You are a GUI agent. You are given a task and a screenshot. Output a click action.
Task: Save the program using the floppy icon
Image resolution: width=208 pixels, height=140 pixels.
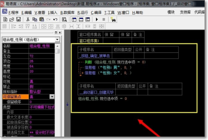coord(18,19)
